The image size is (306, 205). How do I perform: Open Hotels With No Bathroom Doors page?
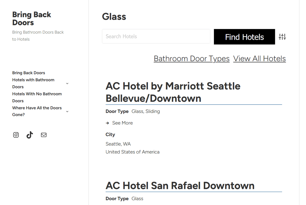pos(37,97)
